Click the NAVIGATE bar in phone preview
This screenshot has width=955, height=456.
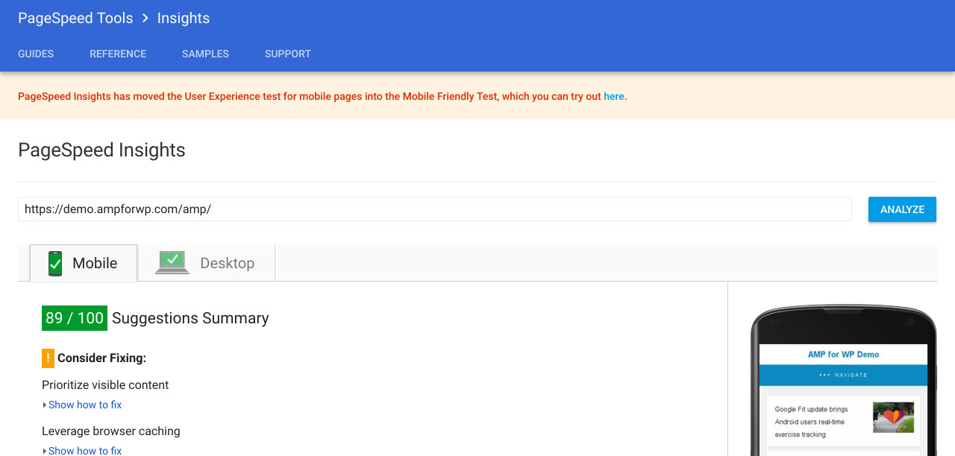pos(843,375)
